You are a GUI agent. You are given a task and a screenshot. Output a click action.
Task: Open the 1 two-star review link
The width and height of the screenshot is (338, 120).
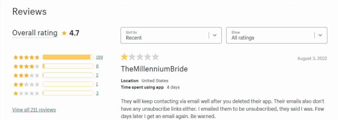(97, 84)
